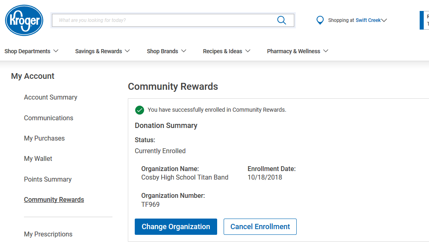
Task: Open Account Summary in sidebar
Action: coord(51,97)
